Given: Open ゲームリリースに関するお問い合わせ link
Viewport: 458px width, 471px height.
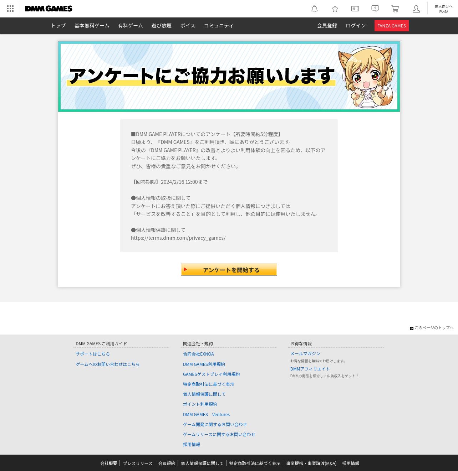Looking at the screenshot, I should [219, 434].
